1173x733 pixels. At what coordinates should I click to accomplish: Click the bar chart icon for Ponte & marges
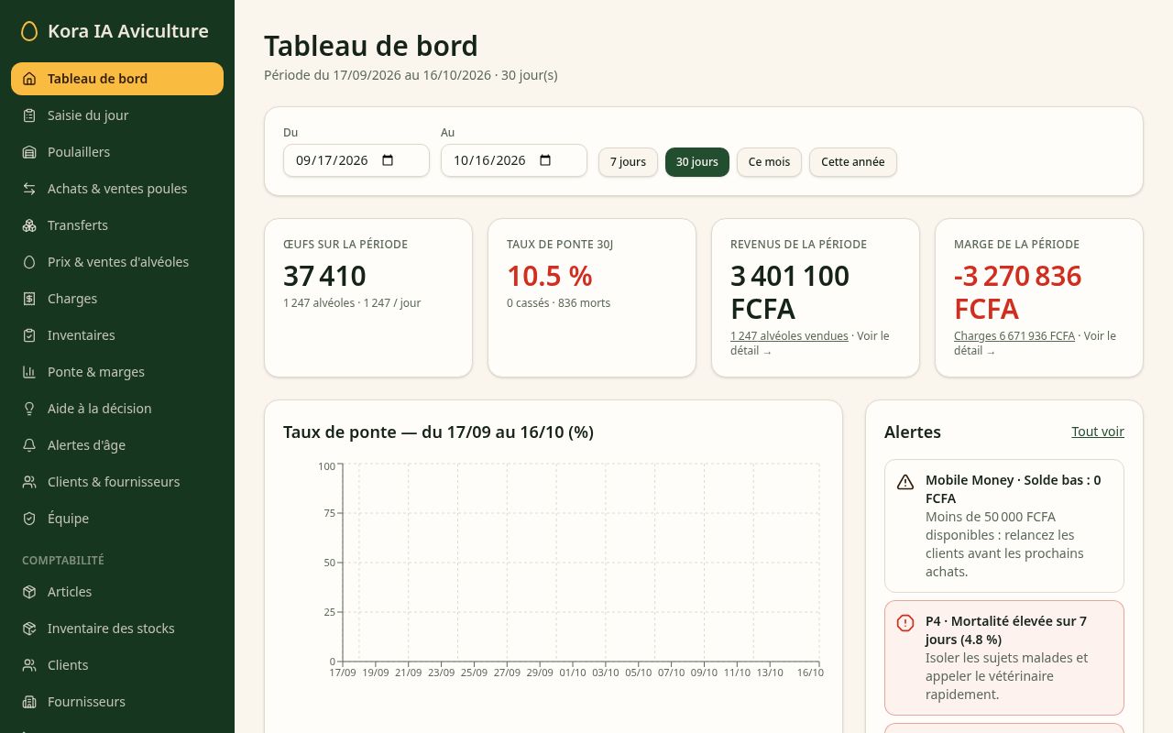pos(29,372)
